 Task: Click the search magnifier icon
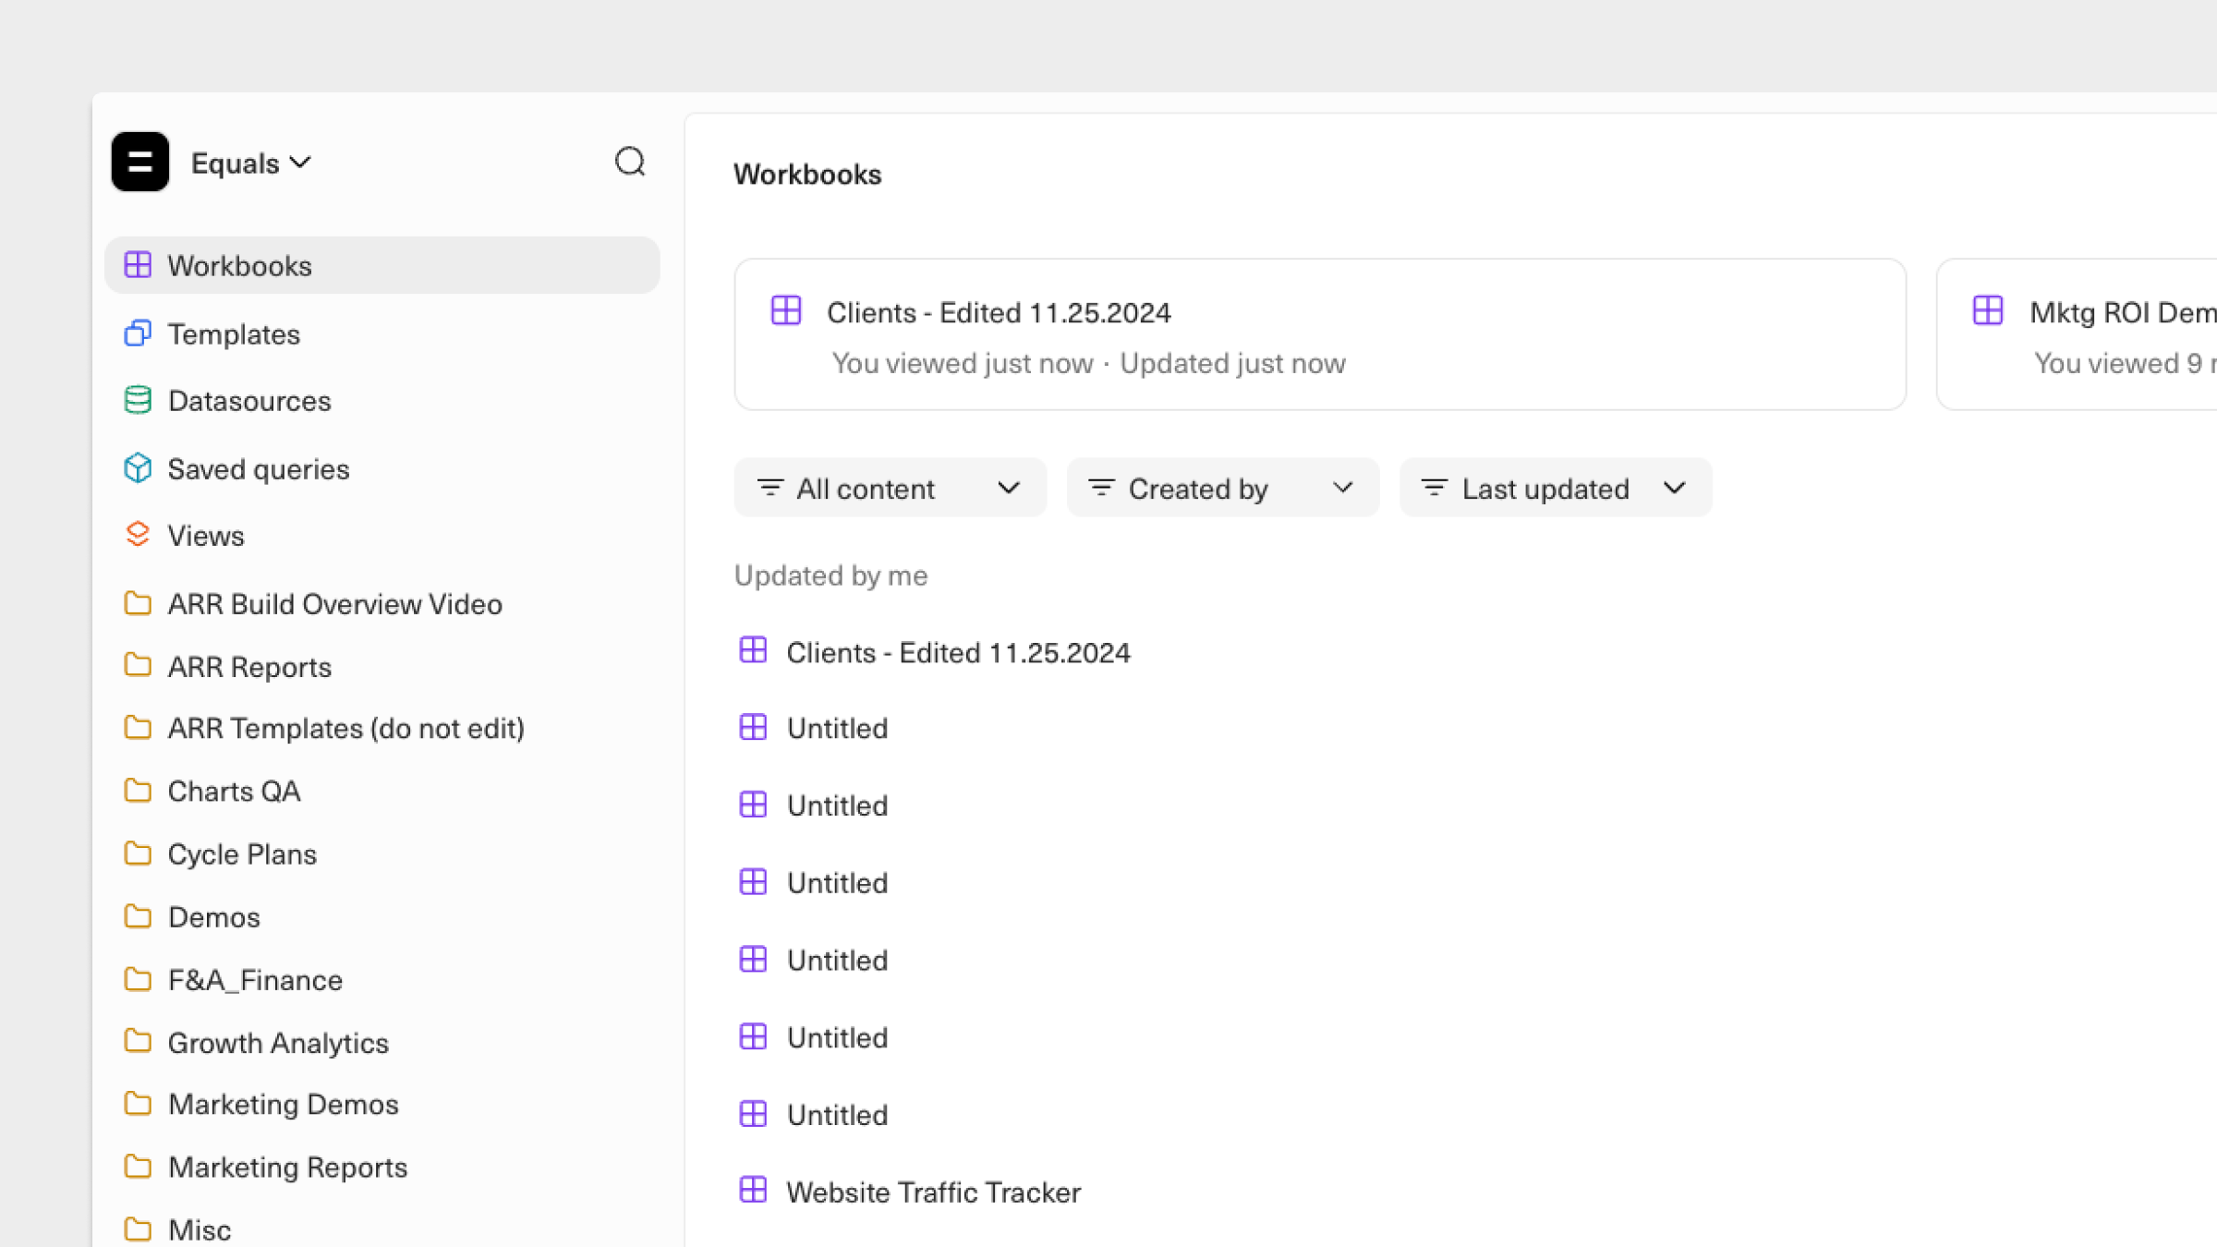630,163
